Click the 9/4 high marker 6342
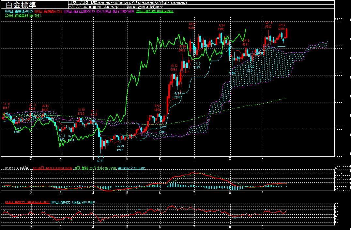Screen dimensions: 351x230 click(268, 27)
